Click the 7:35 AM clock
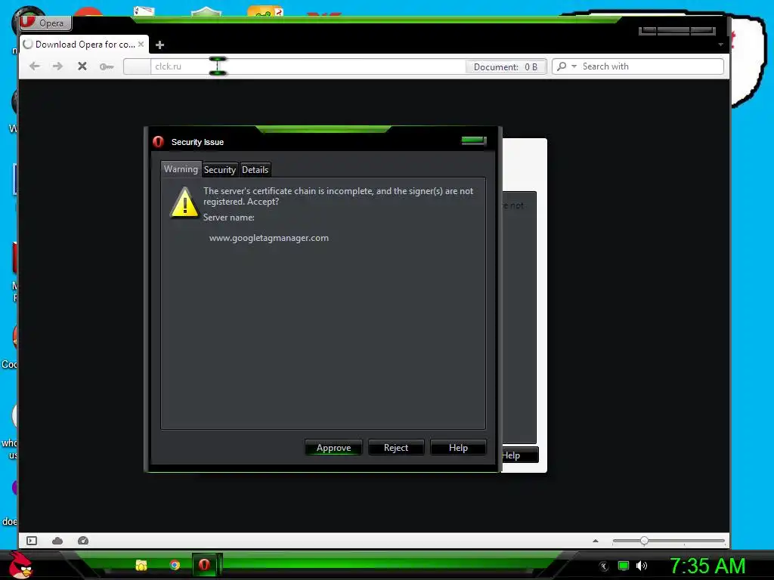Image resolution: width=774 pixels, height=580 pixels. [707, 565]
